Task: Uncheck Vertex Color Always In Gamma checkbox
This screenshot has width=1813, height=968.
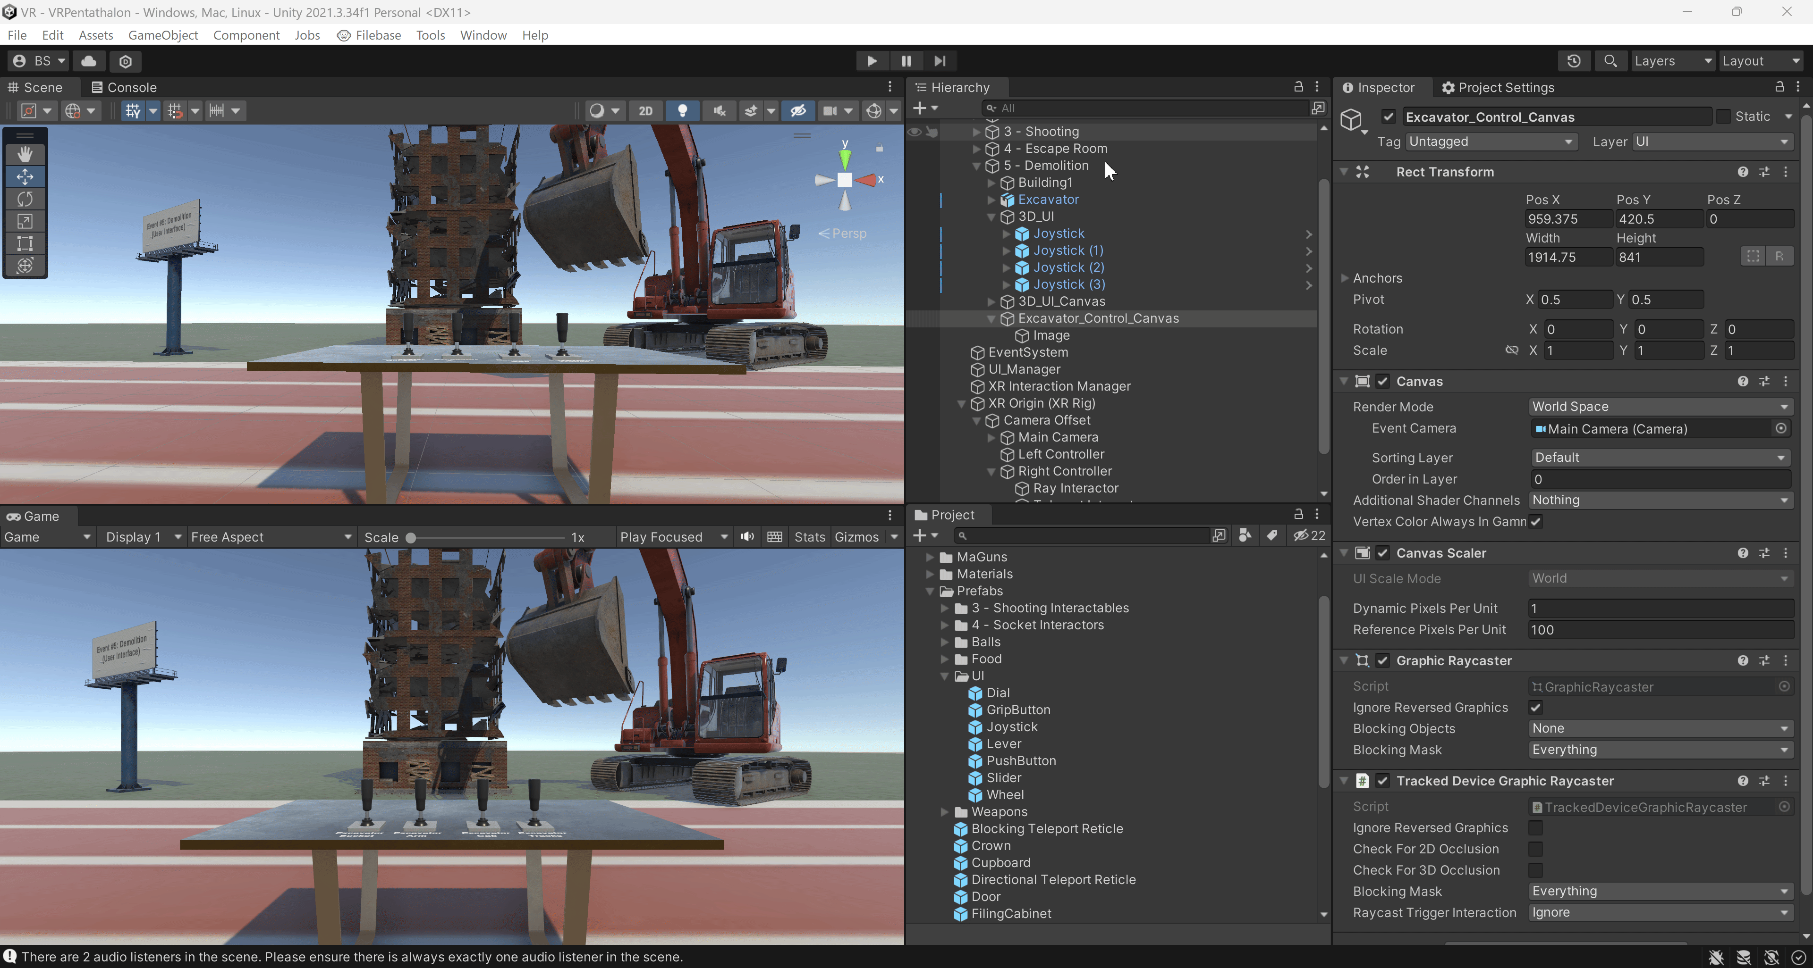Action: click(1536, 522)
